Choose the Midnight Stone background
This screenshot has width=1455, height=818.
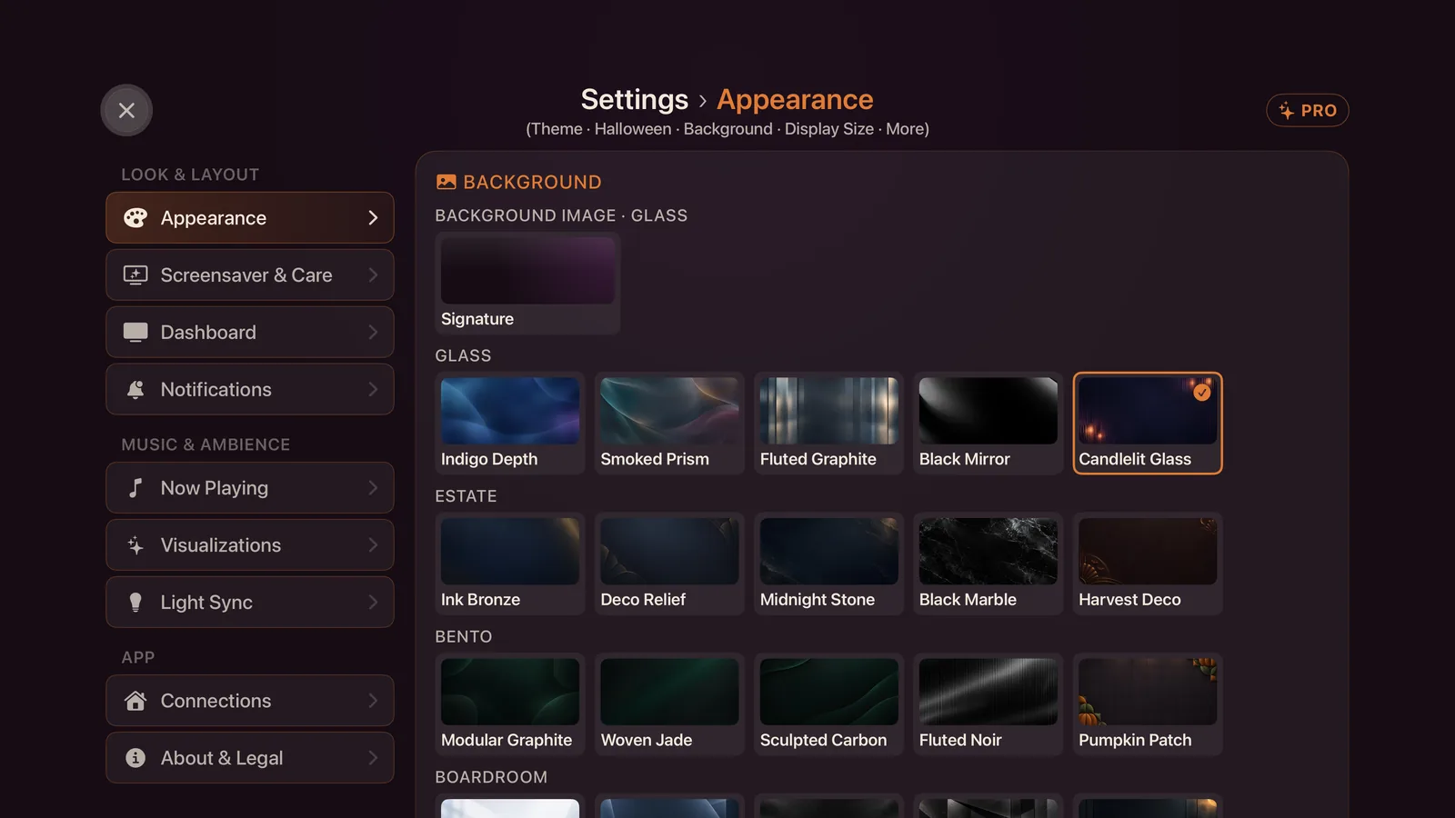click(x=829, y=564)
